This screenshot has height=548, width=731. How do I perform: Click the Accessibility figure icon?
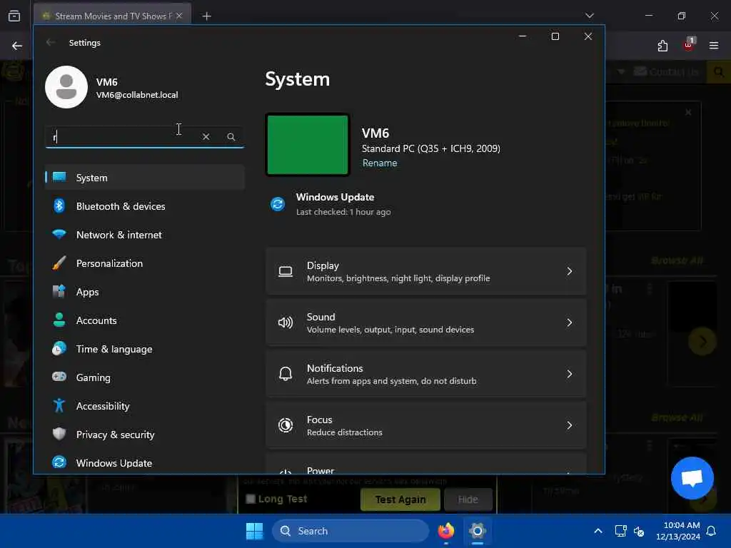tap(59, 405)
